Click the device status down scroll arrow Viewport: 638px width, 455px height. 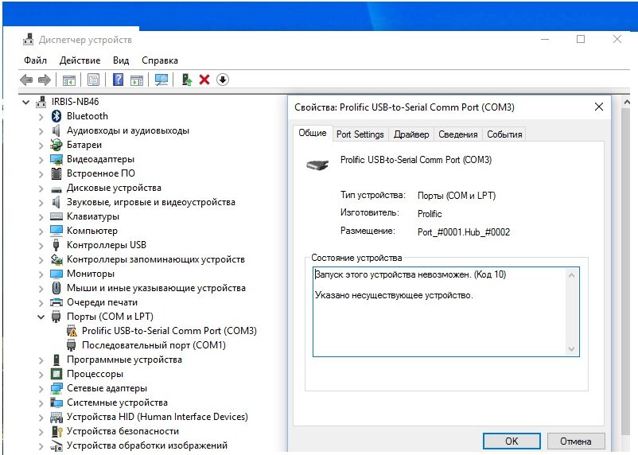571,348
